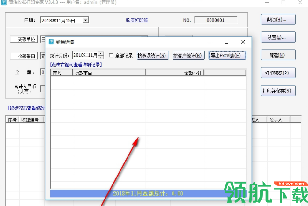Open 设置(I)... in main window
Image resolution: width=308 pixels, height=206 pixels.
click(x=278, y=37)
